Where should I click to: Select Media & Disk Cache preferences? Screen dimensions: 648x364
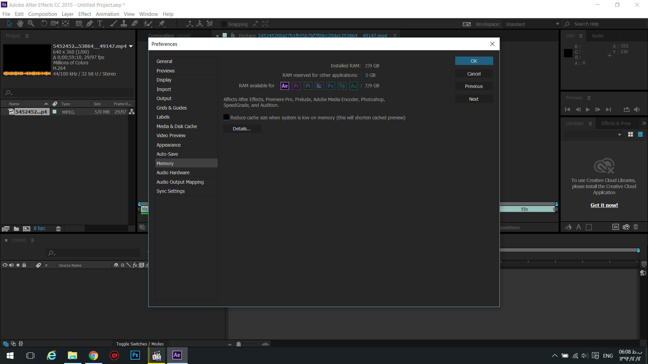click(186, 126)
